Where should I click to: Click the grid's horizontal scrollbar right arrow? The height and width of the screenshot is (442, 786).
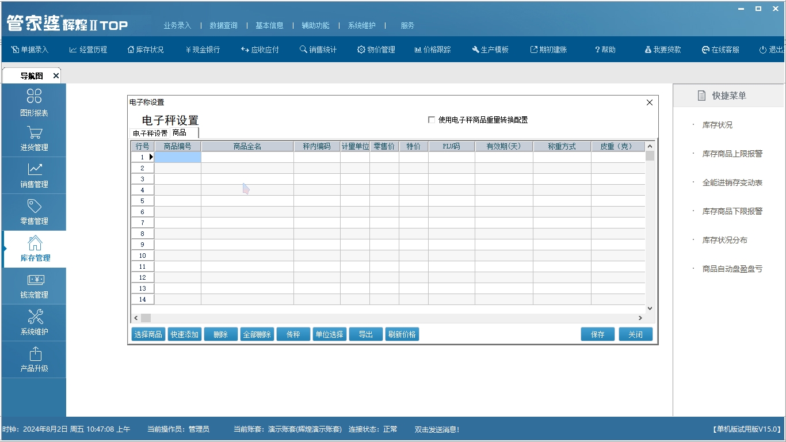coord(640,318)
